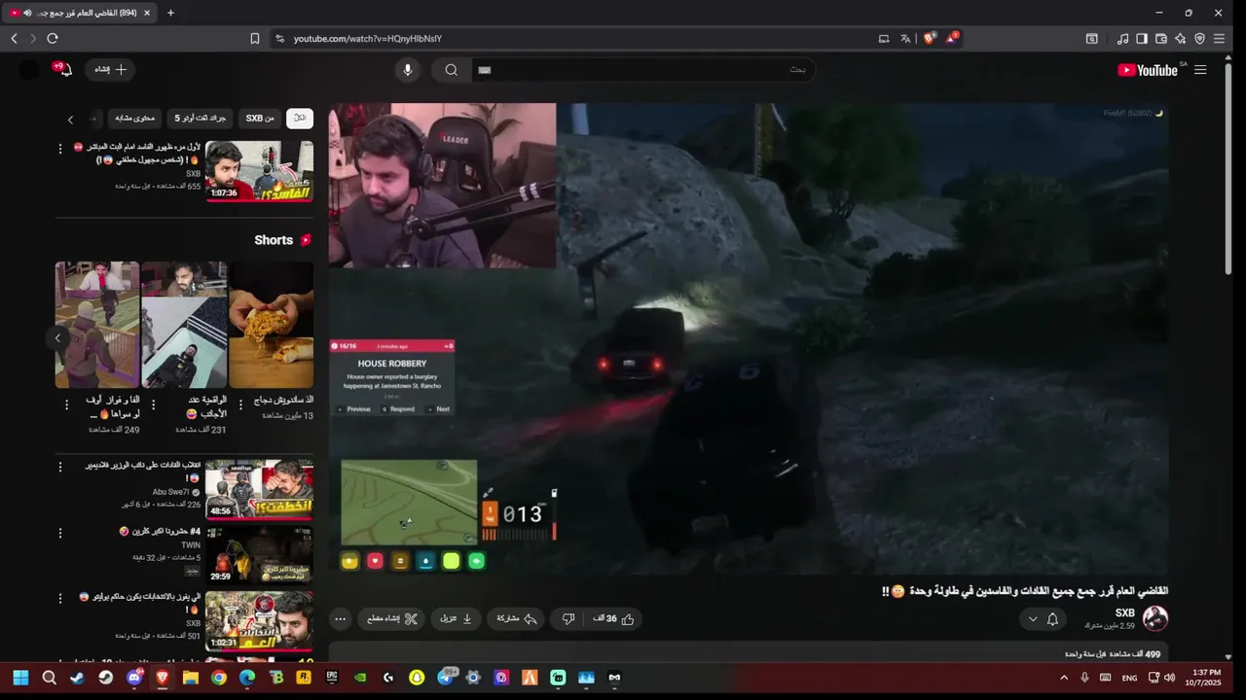Open the 1:02:31 SXB video thumbnail
1246x700 pixels.
259,620
